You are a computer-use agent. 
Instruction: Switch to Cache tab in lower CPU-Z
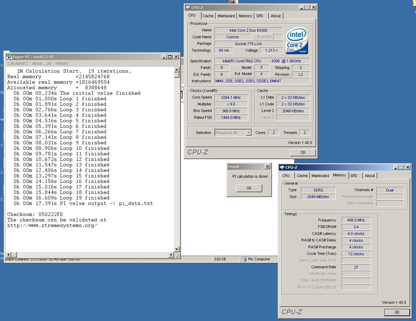tap(302, 176)
